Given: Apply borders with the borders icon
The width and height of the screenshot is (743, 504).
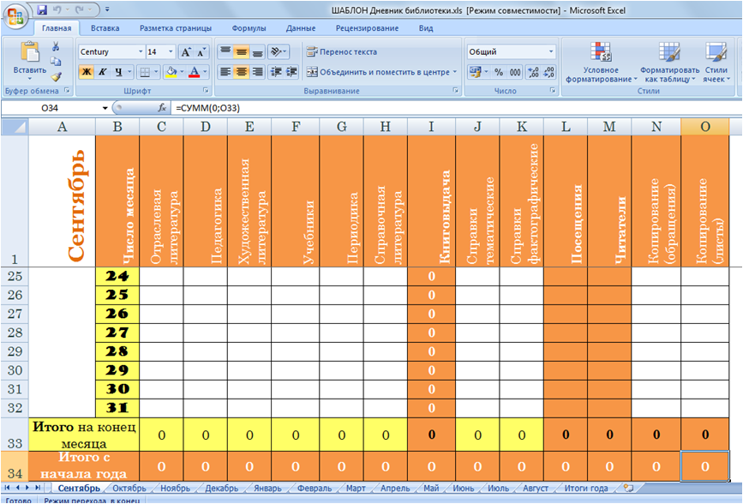Looking at the screenshot, I should click(x=145, y=72).
